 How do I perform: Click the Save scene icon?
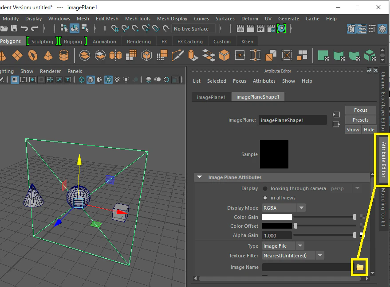pos(14,28)
